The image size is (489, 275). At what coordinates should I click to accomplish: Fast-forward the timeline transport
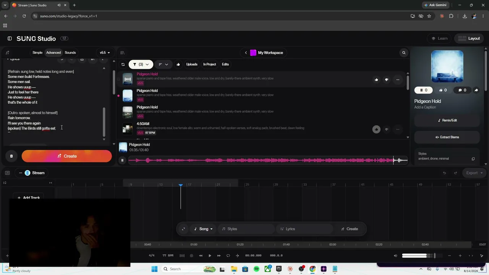pyautogui.click(x=219, y=256)
